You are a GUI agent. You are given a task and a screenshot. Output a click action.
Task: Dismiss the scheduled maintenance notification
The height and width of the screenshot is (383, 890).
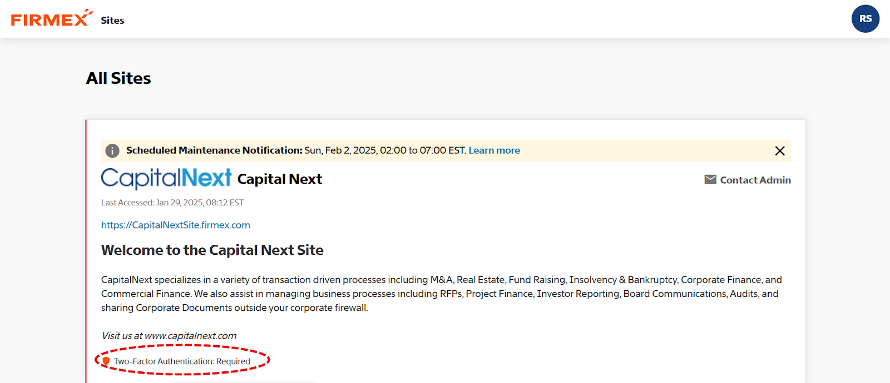pyautogui.click(x=780, y=151)
